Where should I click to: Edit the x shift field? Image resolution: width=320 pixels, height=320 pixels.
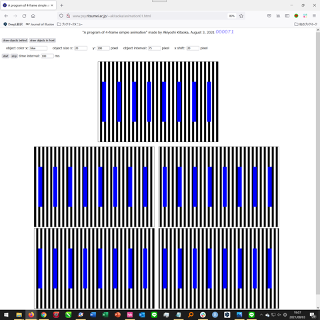point(193,48)
